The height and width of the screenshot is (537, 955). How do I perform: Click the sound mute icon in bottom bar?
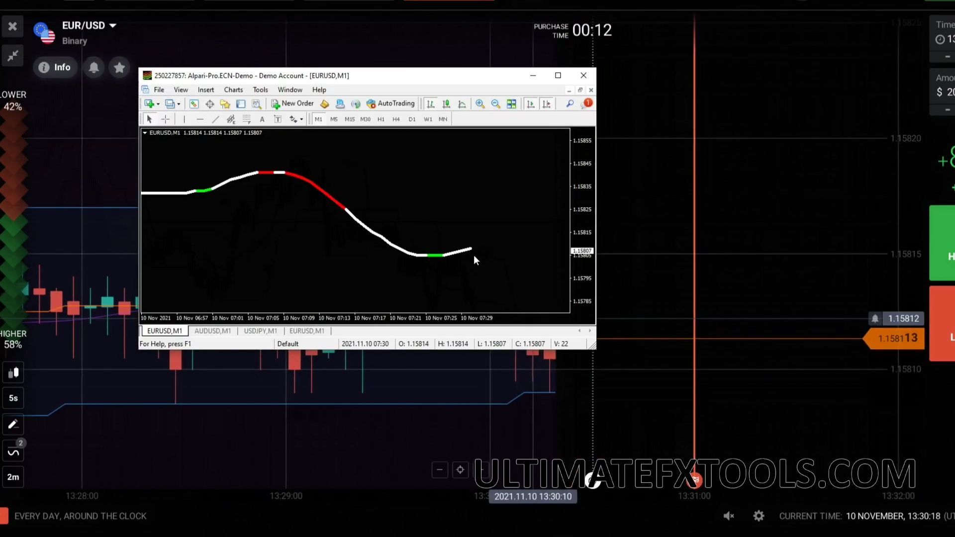pyautogui.click(x=729, y=516)
